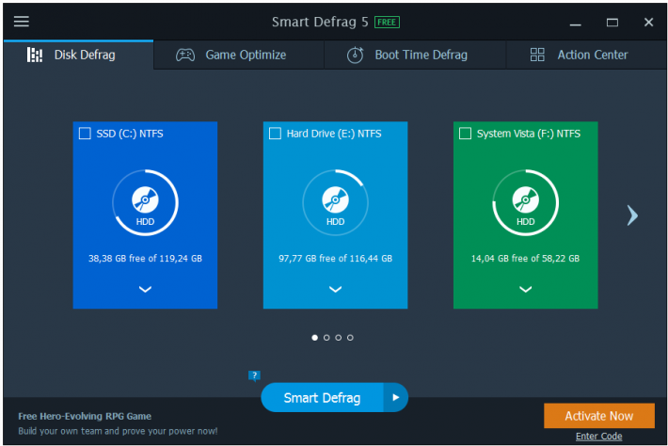Click the Game Optimize gamepad icon
Viewport: 668px width, 446px height.
click(185, 55)
